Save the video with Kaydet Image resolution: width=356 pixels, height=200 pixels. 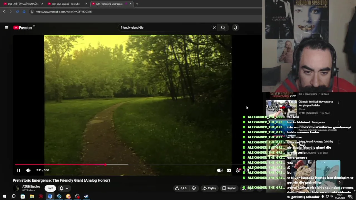coord(229,188)
